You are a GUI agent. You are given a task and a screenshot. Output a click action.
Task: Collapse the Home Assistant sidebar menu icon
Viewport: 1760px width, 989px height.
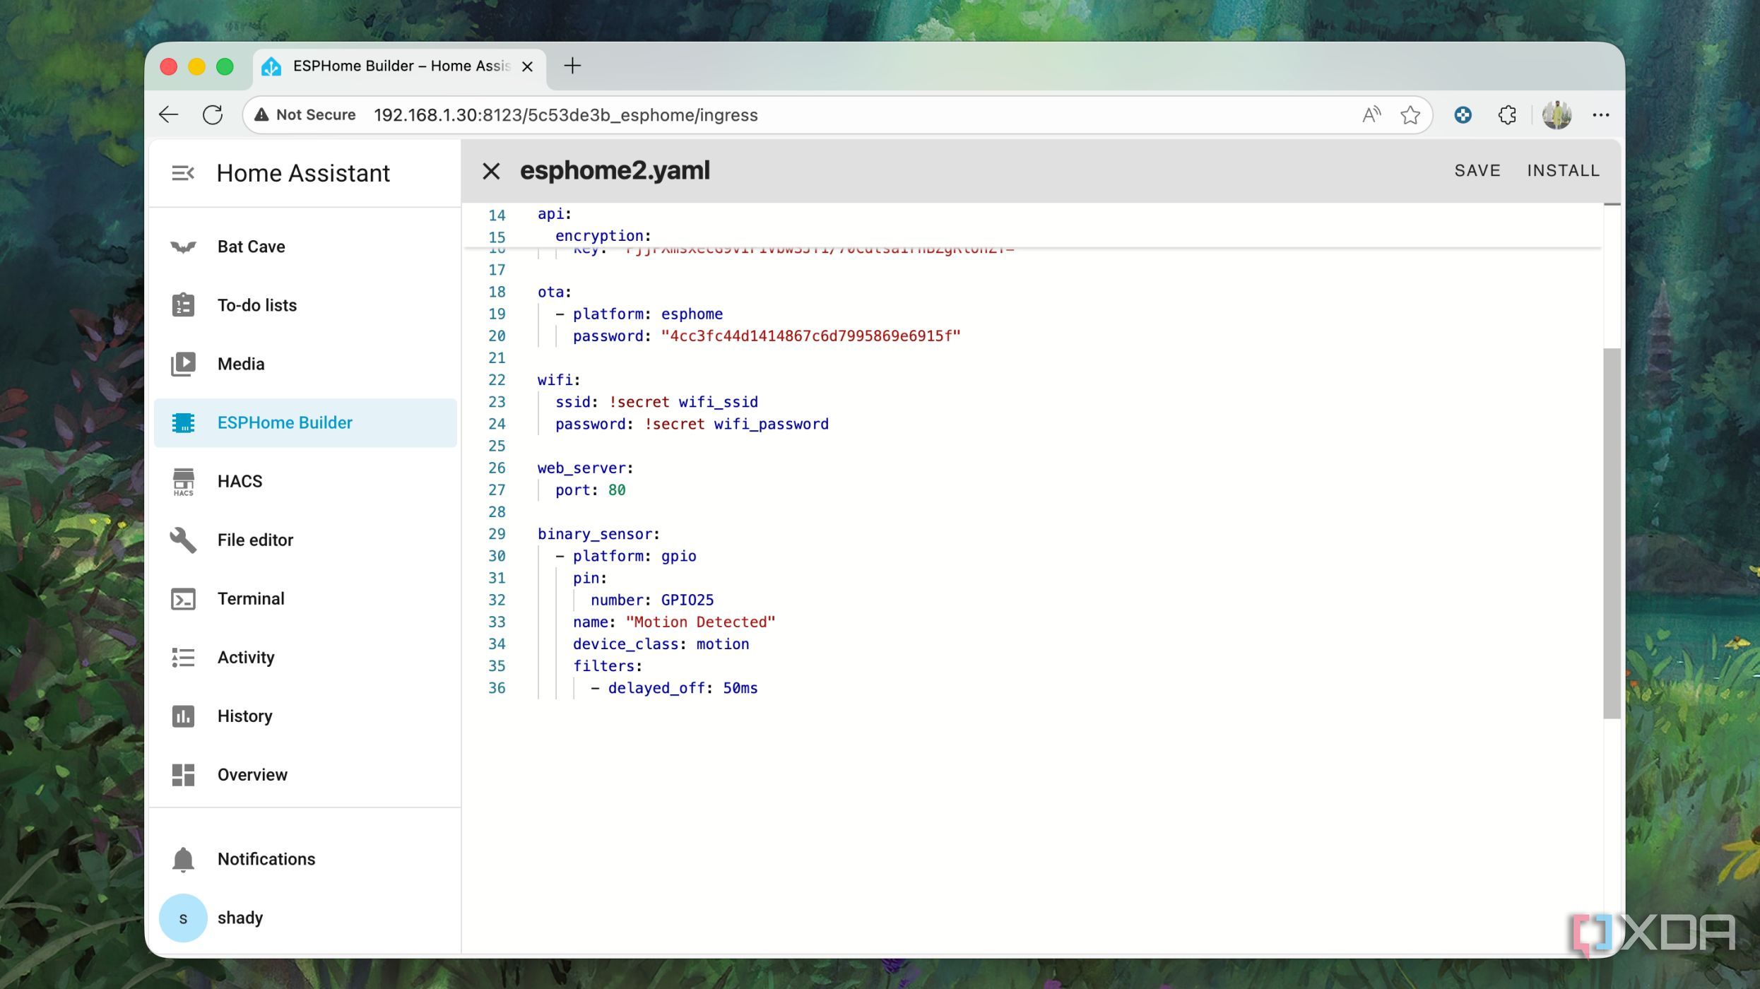click(183, 173)
